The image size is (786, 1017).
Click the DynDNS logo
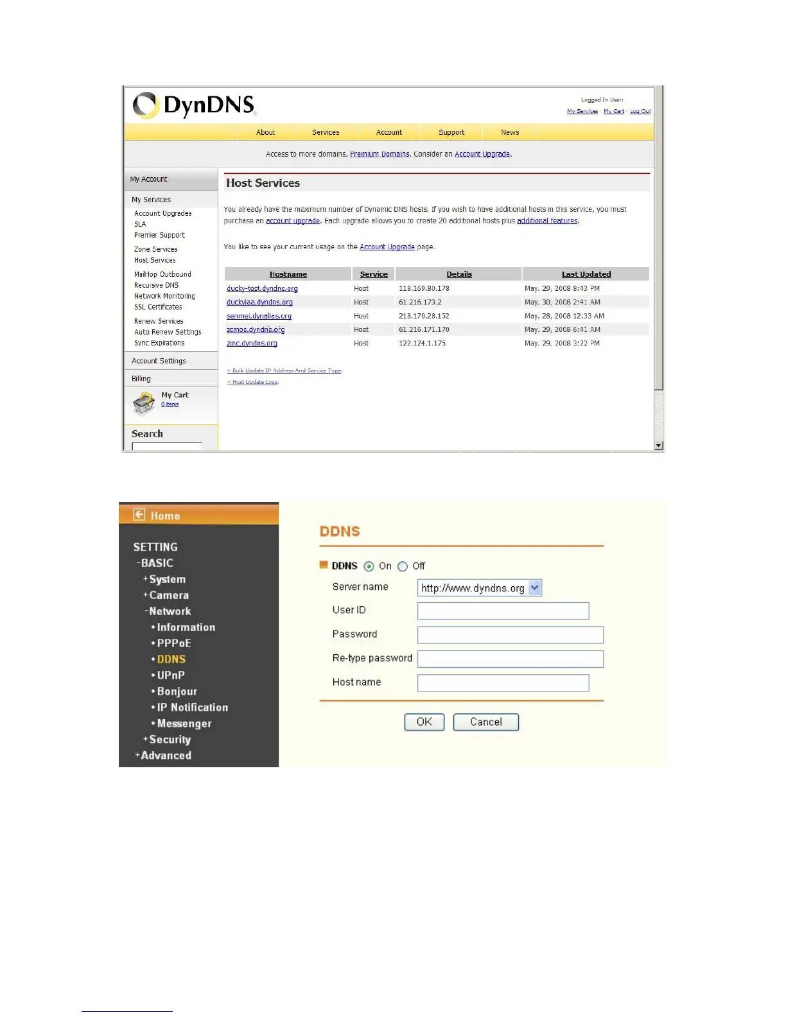[x=194, y=105]
